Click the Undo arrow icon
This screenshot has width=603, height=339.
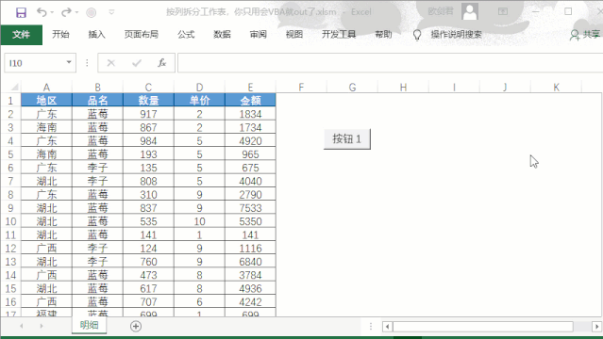(x=42, y=12)
